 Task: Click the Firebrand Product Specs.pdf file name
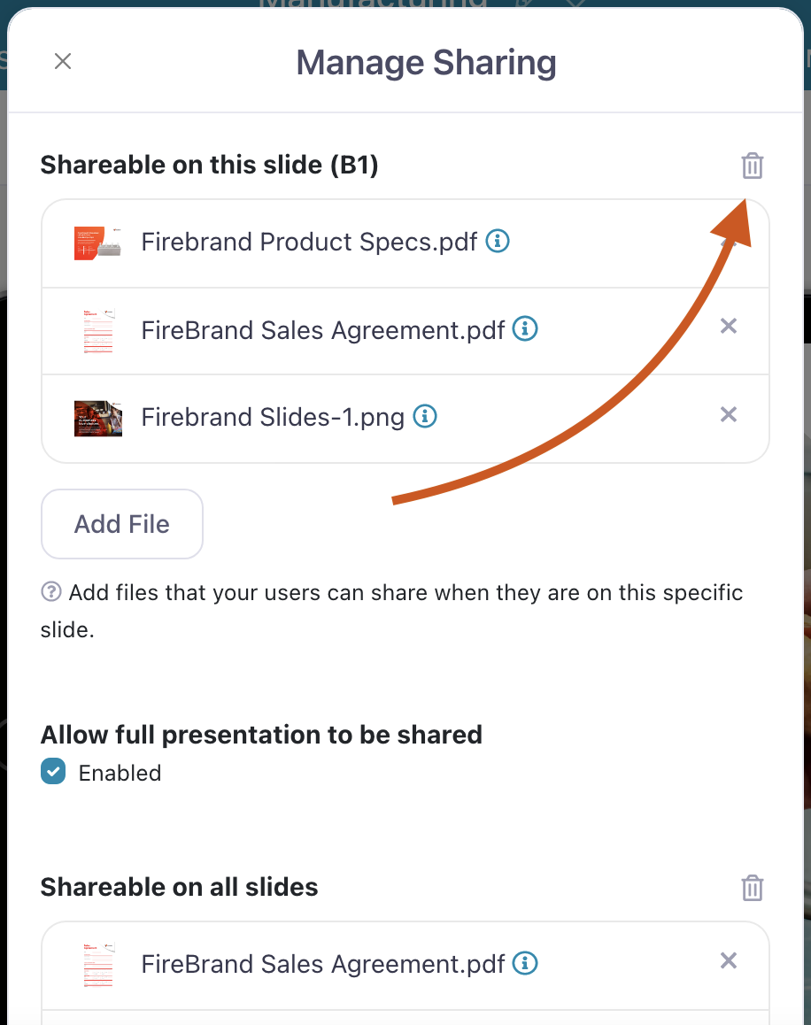point(309,242)
